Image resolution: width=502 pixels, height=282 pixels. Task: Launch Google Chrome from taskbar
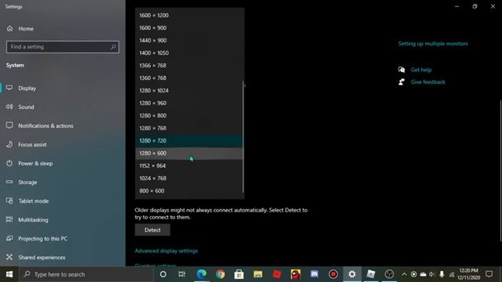pos(220,274)
